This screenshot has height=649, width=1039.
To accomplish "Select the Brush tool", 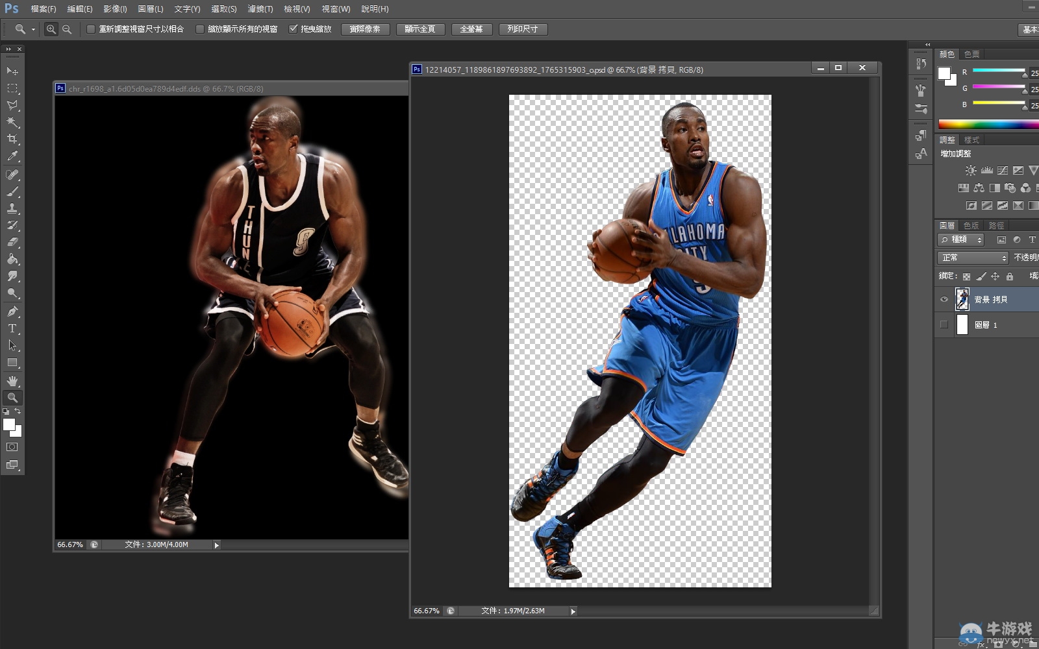I will pos(12,191).
